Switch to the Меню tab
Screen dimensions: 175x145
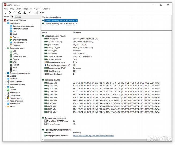7,17
